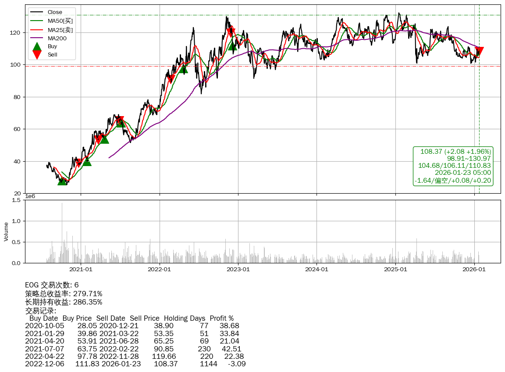Click the red Sell triangle in the legend
Screen dimensions: 505x372
[x=37, y=54]
